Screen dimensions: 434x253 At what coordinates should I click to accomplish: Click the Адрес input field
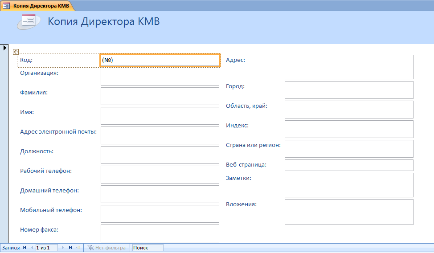click(x=349, y=67)
